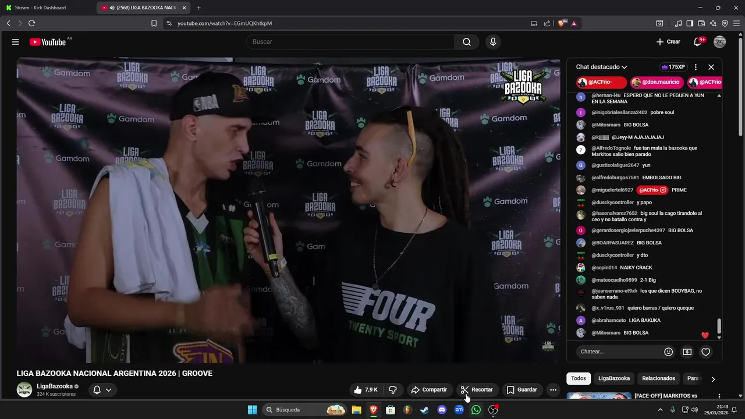Open Brave playlist music note icon
This screenshot has height=419, width=745.
678,23
